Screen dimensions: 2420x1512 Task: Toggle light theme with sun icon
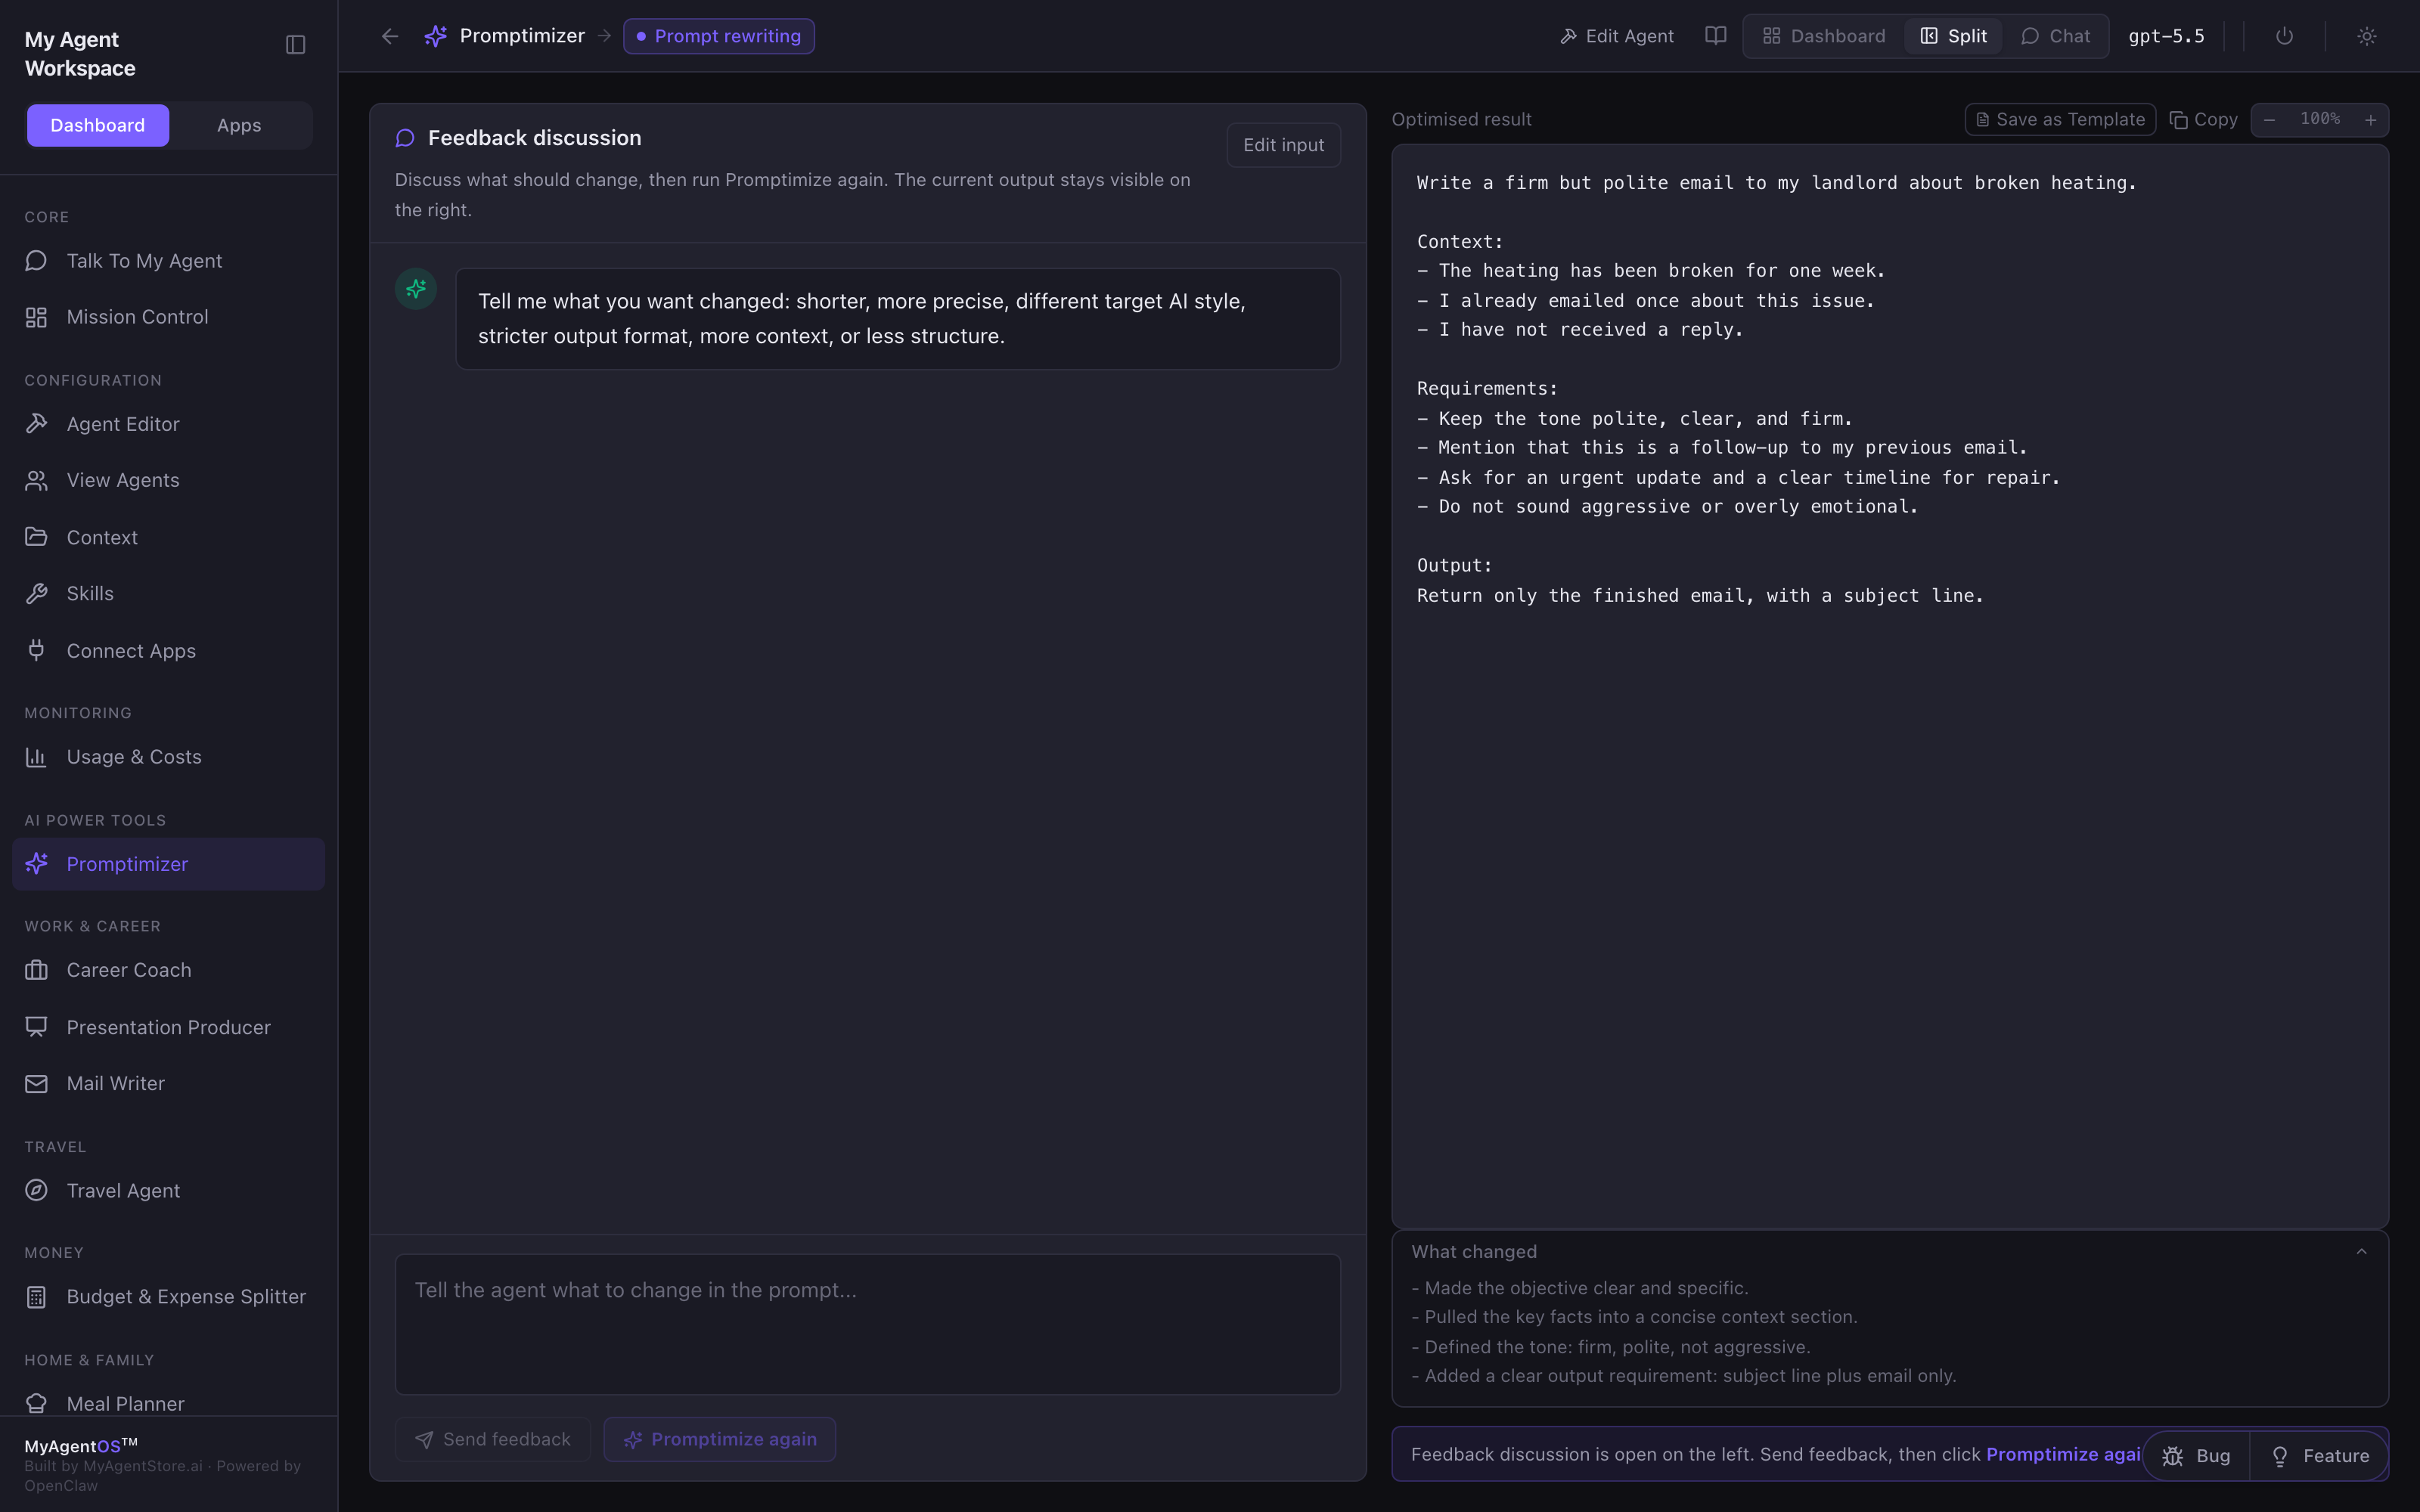2366,36
